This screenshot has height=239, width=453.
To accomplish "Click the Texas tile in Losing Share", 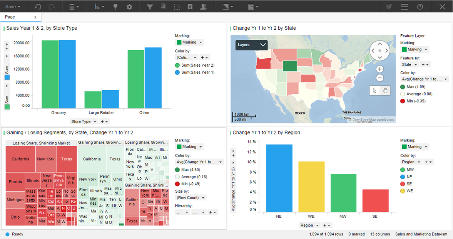I will tap(67, 159).
